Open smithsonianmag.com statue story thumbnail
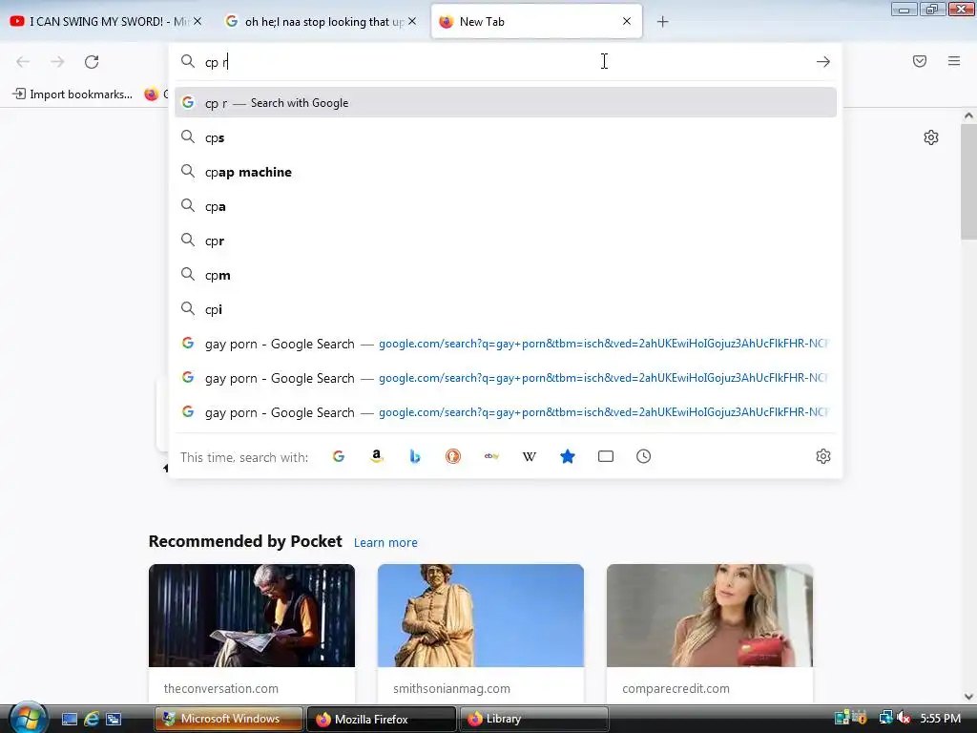 pos(481,616)
